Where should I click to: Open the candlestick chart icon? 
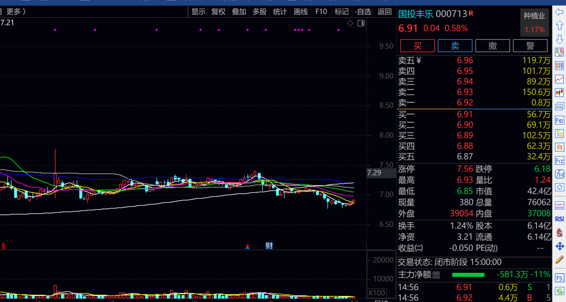click(559, 93)
